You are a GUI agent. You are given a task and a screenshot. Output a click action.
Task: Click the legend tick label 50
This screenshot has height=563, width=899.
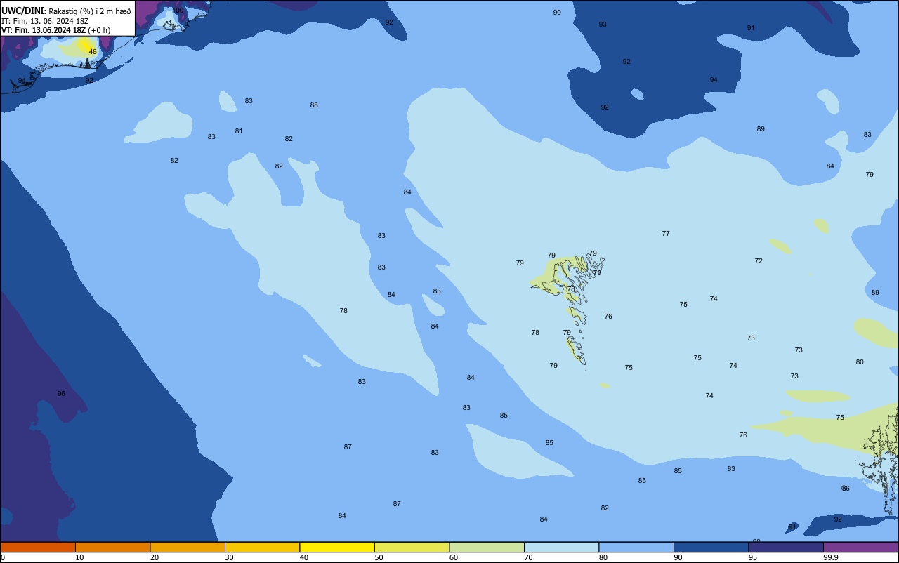tap(379, 557)
